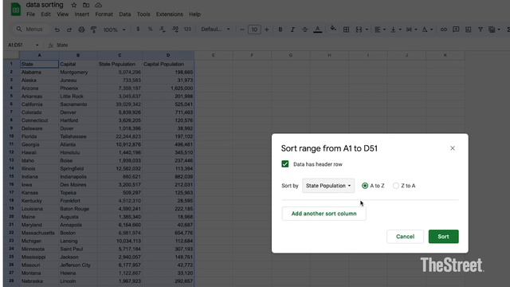Apply currency format with dollar icon
This screenshot has width=510, height=287.
138,29
